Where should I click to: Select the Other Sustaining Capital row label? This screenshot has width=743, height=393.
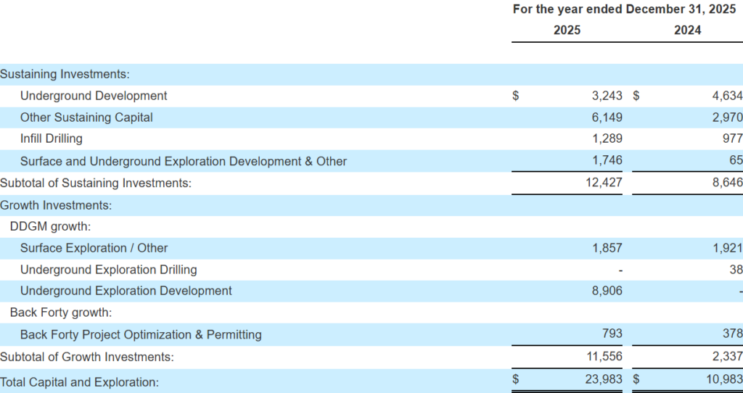86,117
